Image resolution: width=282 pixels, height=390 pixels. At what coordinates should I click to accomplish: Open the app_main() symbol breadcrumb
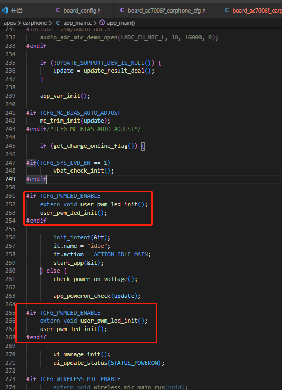[121, 23]
